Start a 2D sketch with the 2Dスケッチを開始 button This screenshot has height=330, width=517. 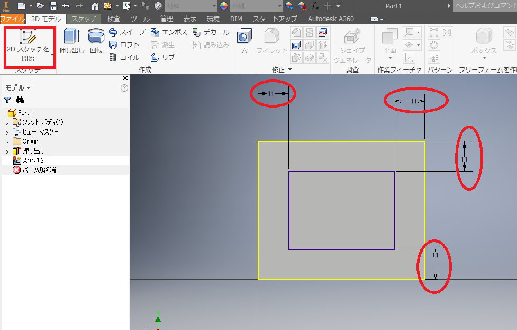tap(28, 46)
